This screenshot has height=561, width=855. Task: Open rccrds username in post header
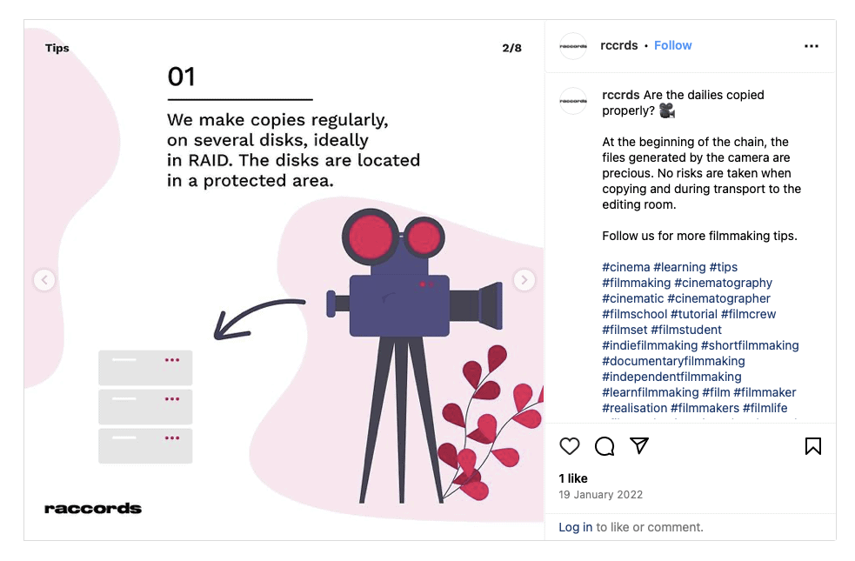pyautogui.click(x=619, y=46)
